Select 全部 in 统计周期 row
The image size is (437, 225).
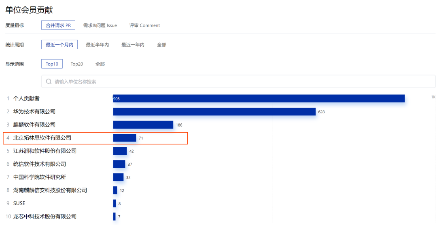[x=161, y=45]
